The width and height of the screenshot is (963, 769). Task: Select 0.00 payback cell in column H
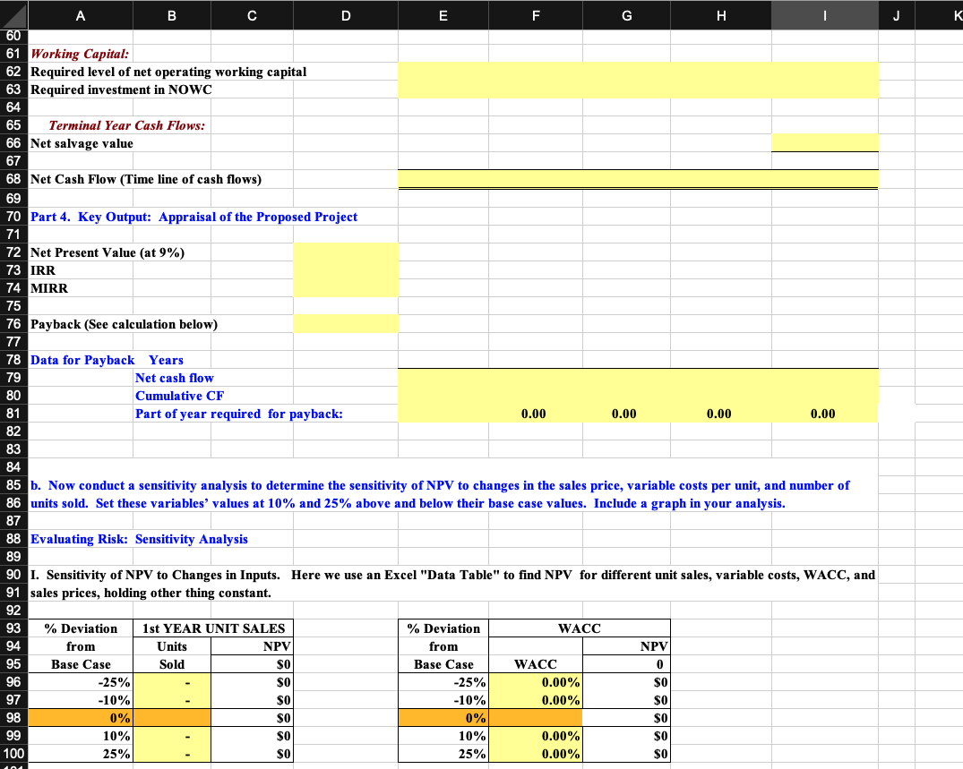click(721, 414)
